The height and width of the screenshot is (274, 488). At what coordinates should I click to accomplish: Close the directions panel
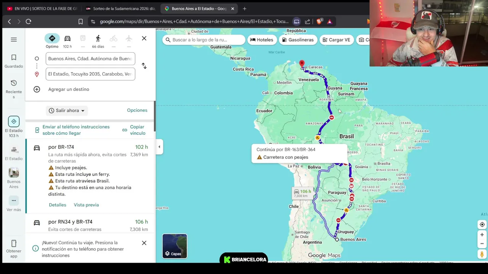pyautogui.click(x=144, y=38)
